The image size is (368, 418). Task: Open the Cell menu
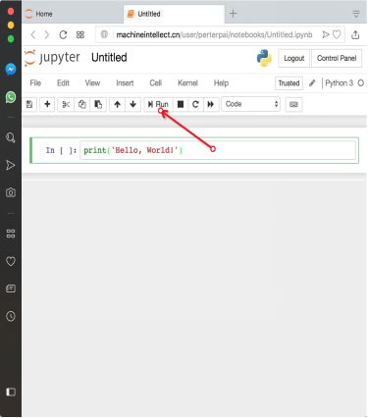[156, 83]
